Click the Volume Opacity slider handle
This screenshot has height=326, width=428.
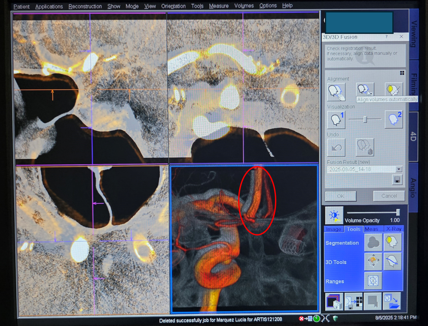coord(398,212)
